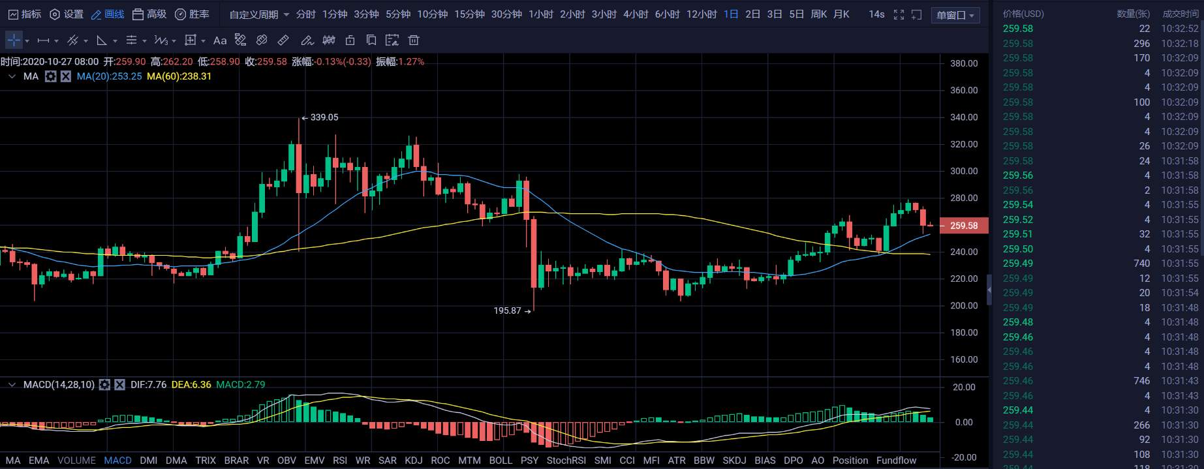The image size is (1204, 469).
Task: Collapse the MACD indicator chevron
Action: click(12, 385)
